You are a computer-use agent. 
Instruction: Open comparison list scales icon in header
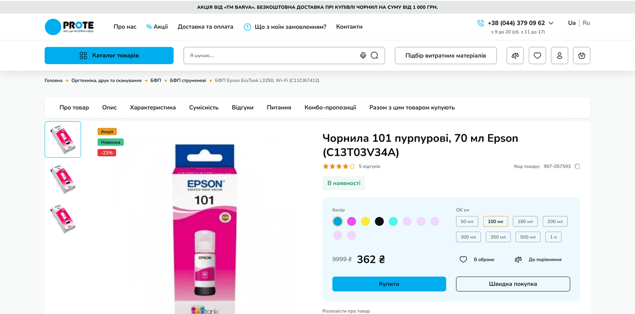515,55
